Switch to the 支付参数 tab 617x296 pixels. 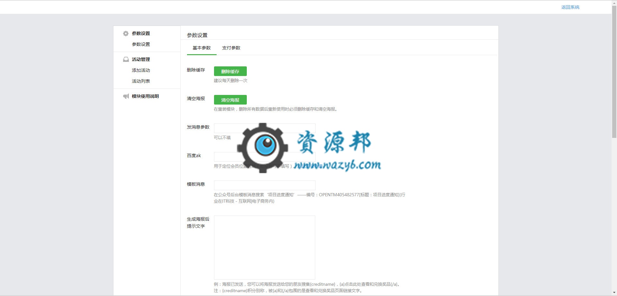[231, 48]
